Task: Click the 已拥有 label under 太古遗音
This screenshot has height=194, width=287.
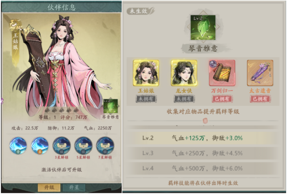Action: [x=260, y=99]
